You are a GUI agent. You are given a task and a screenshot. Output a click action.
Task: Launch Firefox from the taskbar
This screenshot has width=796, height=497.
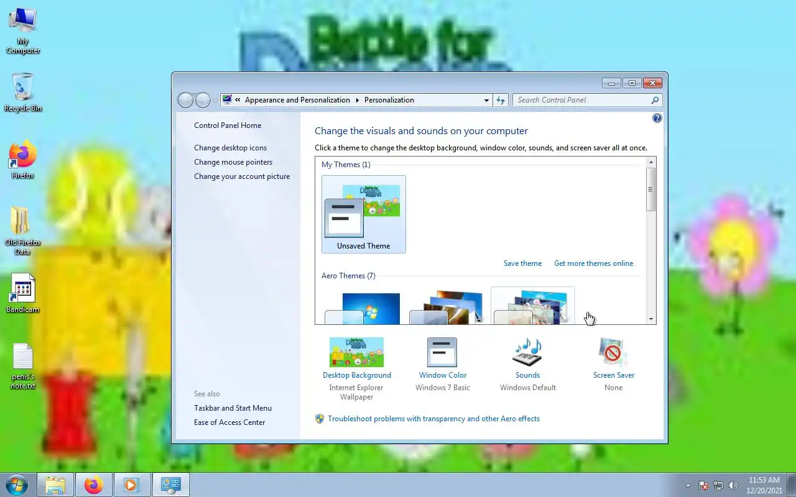click(x=93, y=485)
